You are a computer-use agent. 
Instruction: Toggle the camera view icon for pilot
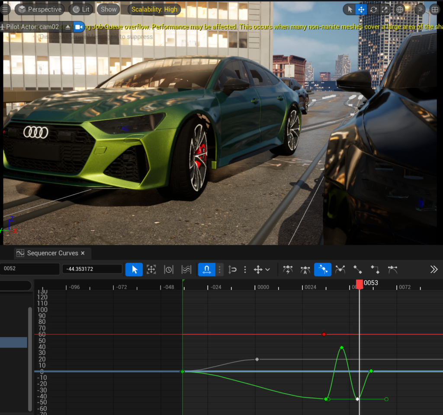79,27
